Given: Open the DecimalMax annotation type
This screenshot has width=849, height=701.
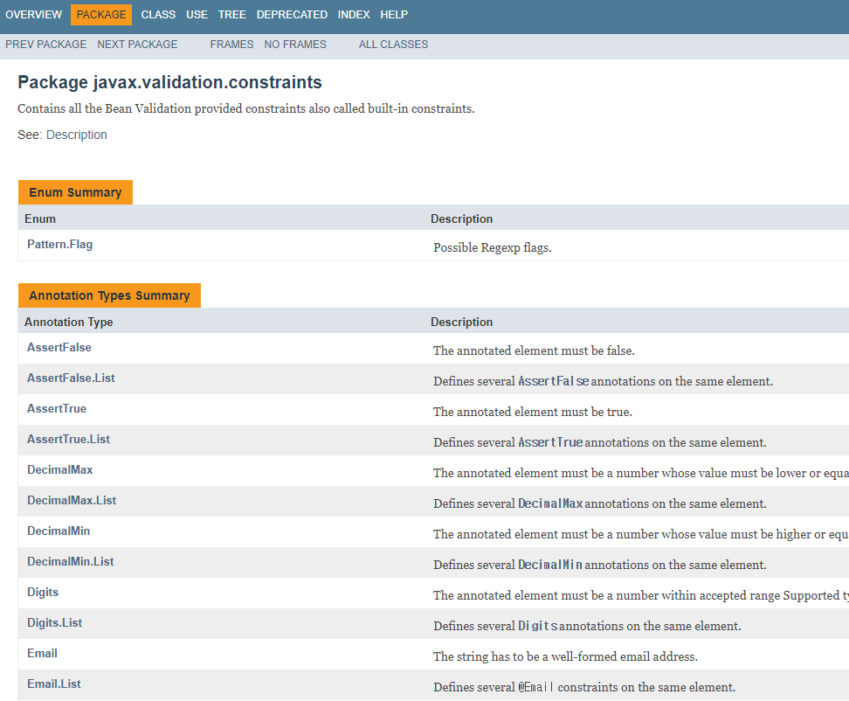Looking at the screenshot, I should click(59, 469).
